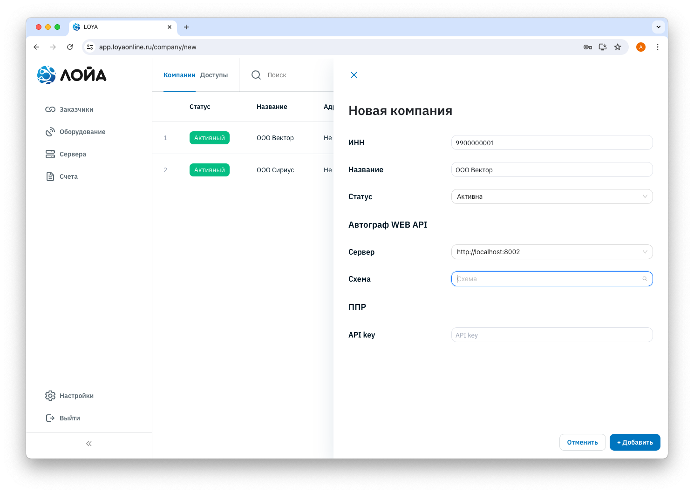694x493 pixels.
Task: Collapse the sidebar with double chevron
Action: [89, 444]
